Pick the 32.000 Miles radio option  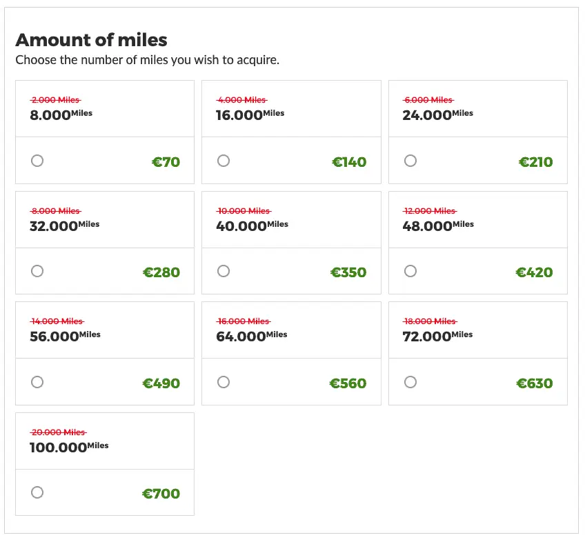point(37,271)
